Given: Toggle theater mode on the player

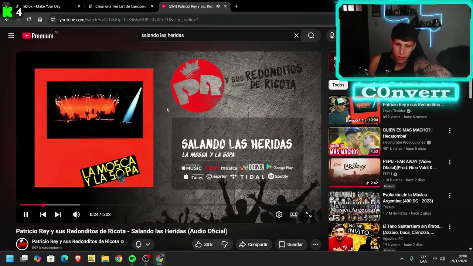Looking at the screenshot, I should [294, 214].
